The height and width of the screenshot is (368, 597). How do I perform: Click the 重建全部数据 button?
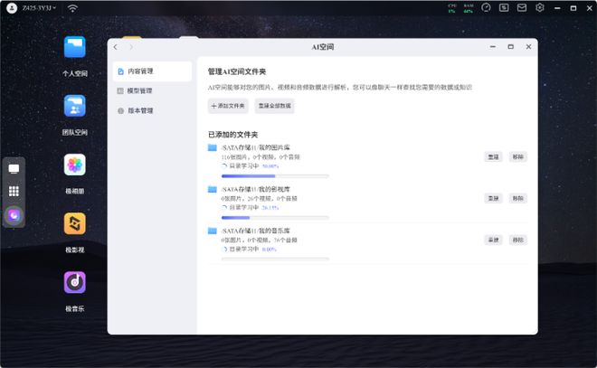coord(274,106)
